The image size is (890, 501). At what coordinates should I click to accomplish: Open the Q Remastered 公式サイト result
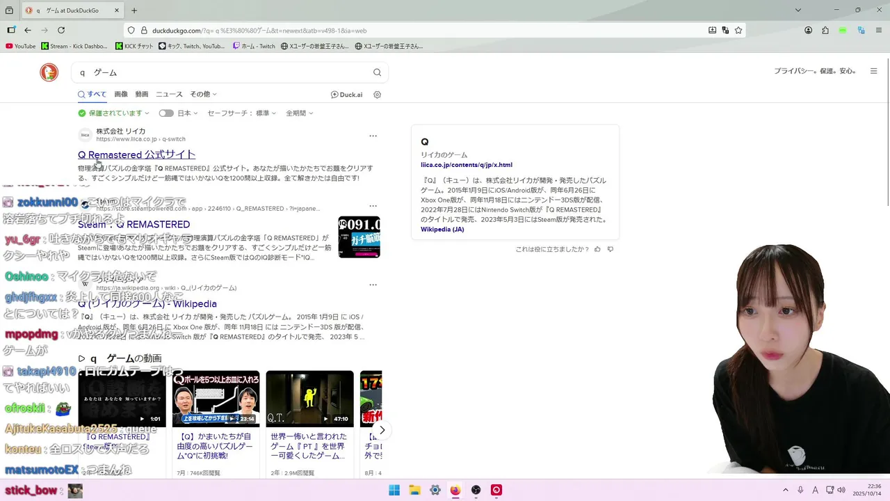point(136,154)
